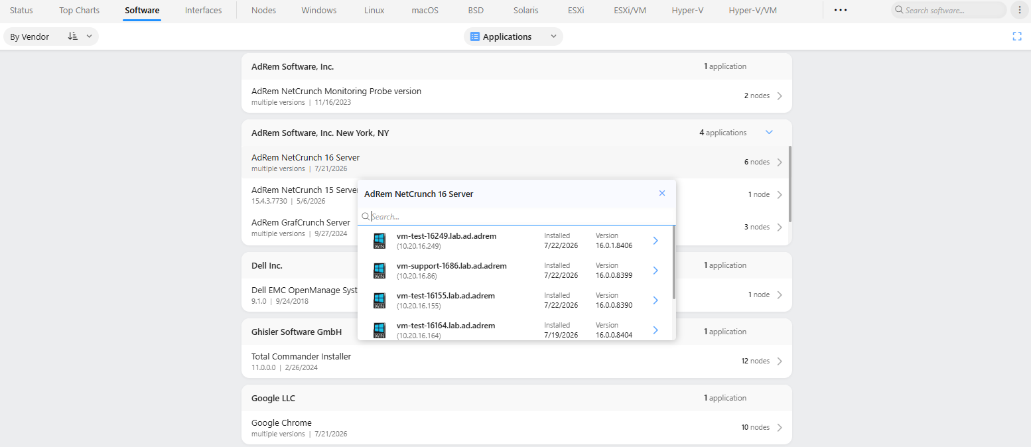Open the By Vendor grouping dropdown
Viewport: 1031px width, 447px height.
point(51,36)
